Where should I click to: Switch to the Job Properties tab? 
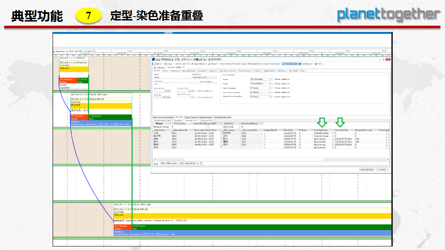pos(160,67)
